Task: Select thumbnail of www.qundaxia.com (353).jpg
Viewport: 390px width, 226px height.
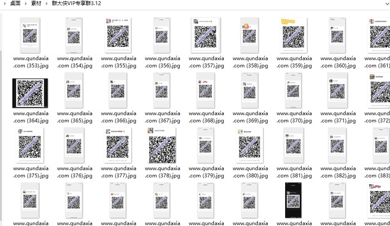Action: point(30,35)
